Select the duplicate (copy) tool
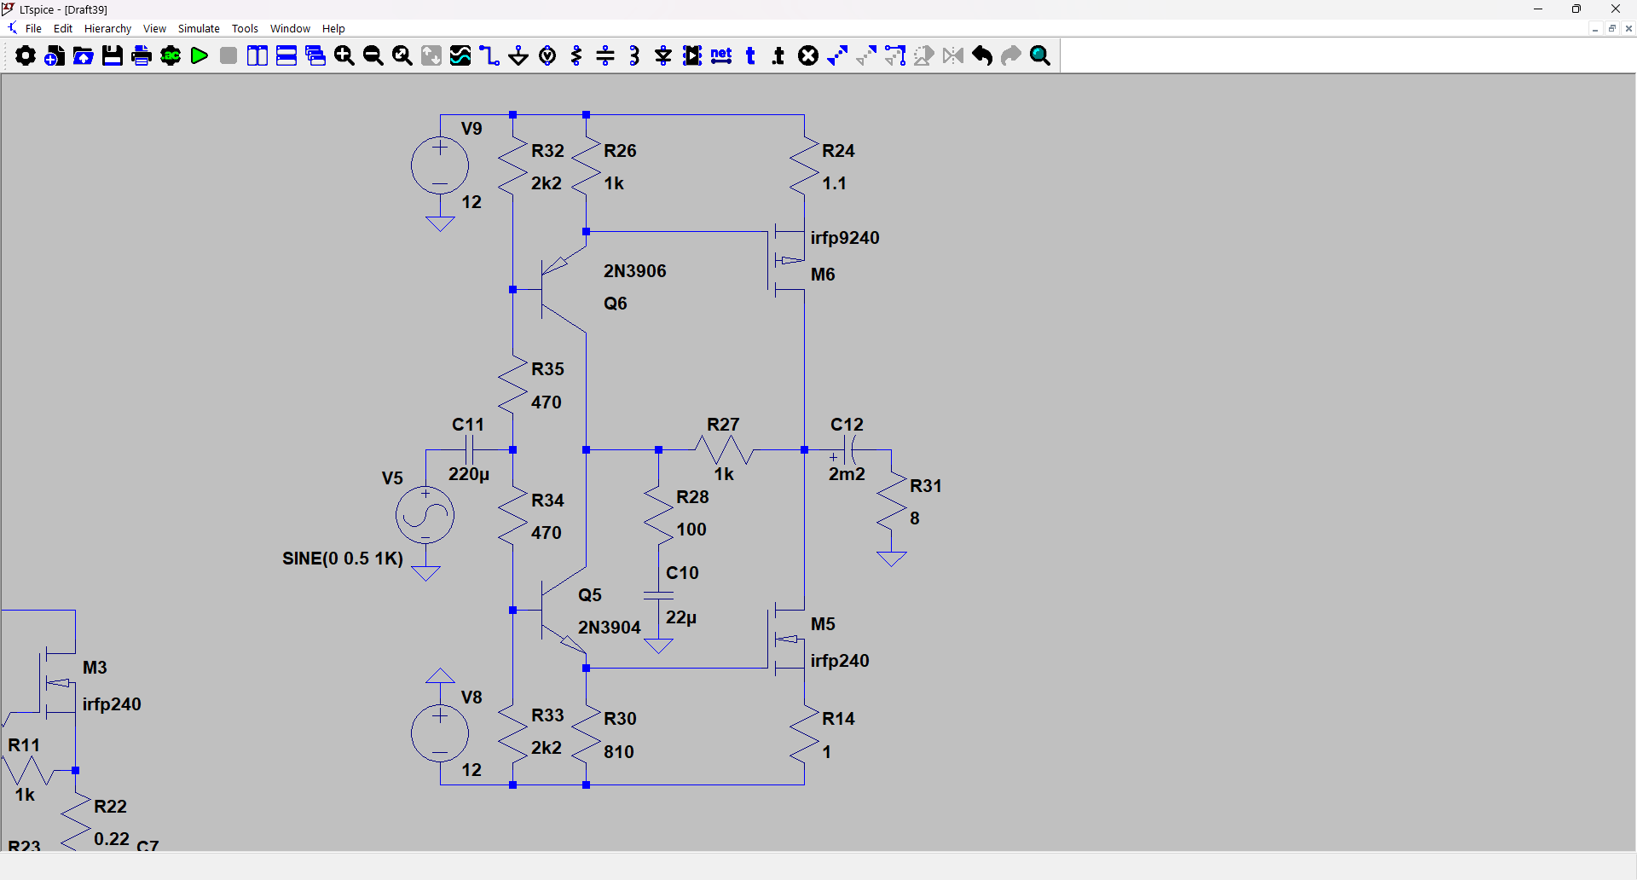 tap(837, 56)
